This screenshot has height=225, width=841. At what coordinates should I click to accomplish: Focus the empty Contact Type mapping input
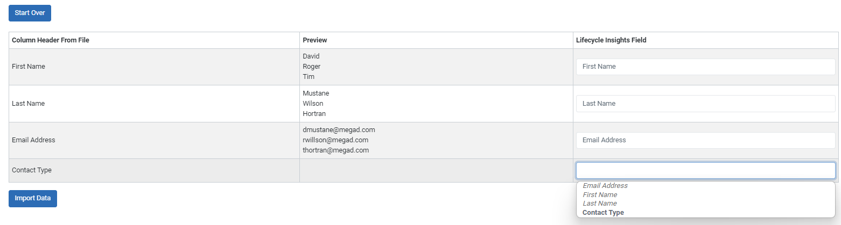705,170
